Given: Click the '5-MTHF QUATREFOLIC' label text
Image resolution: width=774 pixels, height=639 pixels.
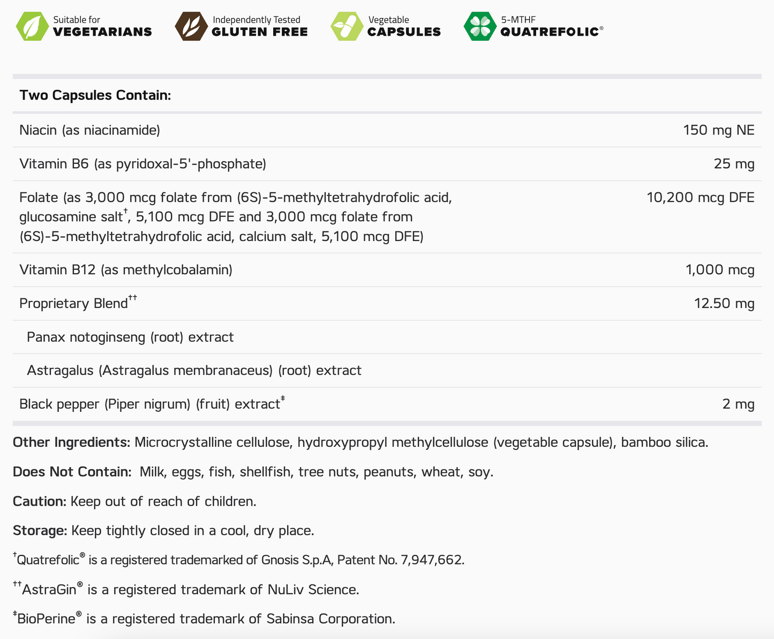Looking at the screenshot, I should 551,27.
